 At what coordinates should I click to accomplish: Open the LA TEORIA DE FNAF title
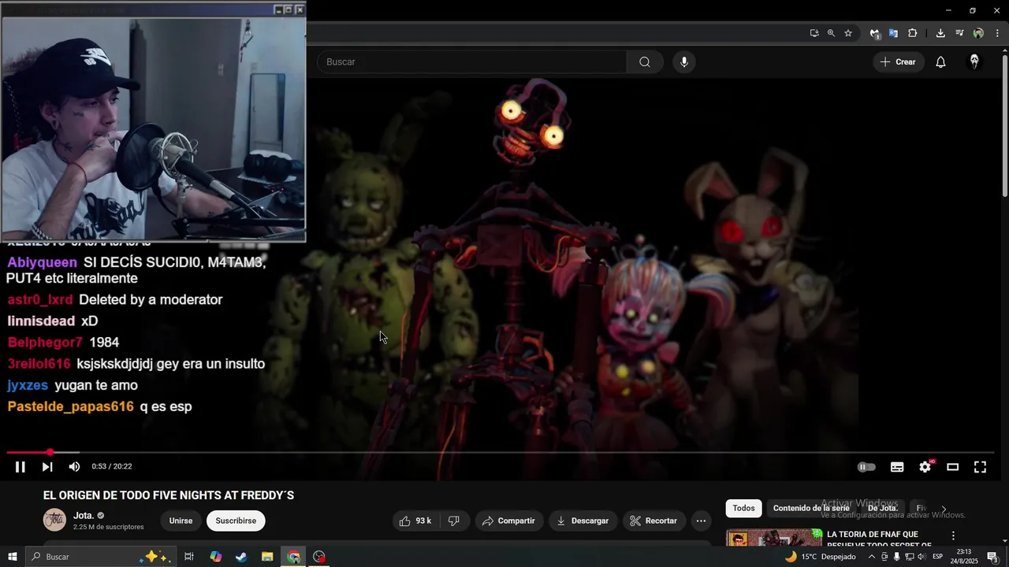tap(879, 539)
